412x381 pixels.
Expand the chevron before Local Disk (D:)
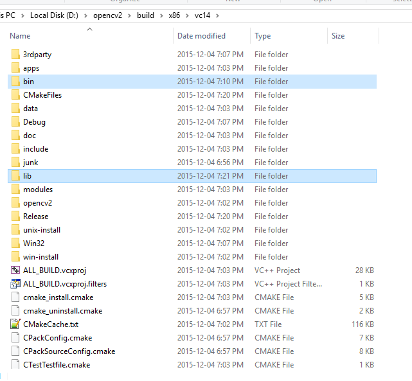point(23,16)
